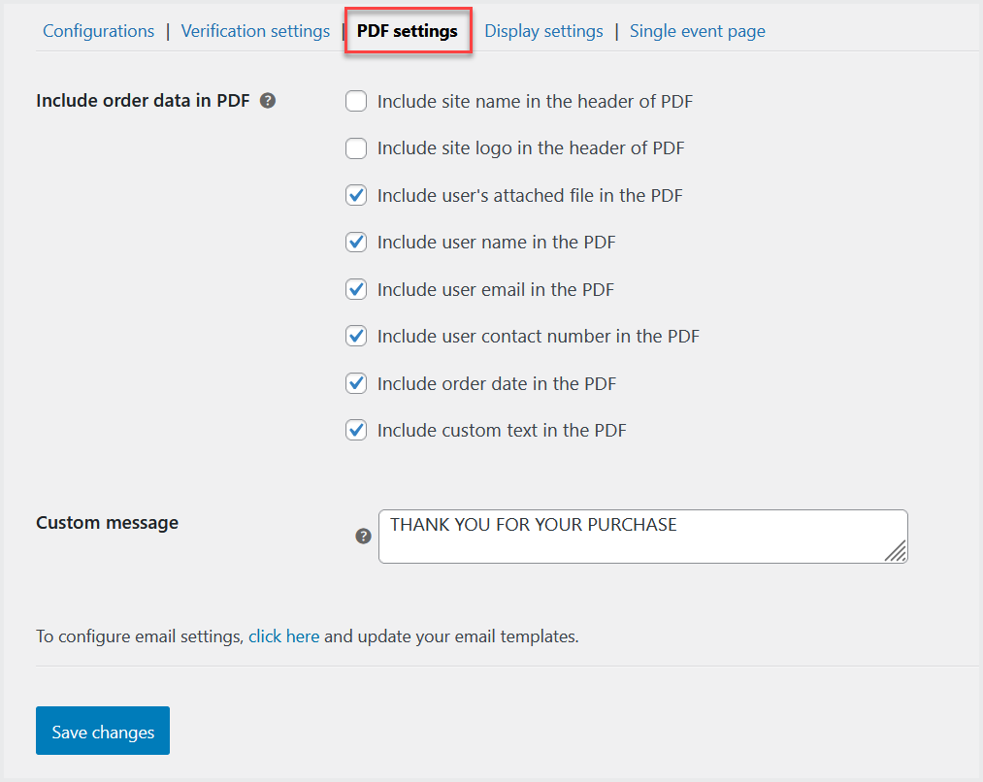The height and width of the screenshot is (782, 983).
Task: Uncheck user's attached file option
Action: point(356,195)
